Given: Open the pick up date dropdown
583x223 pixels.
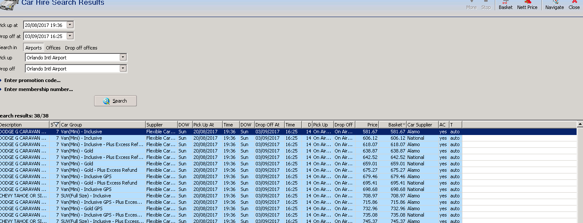Looking at the screenshot, I should [x=70, y=25].
